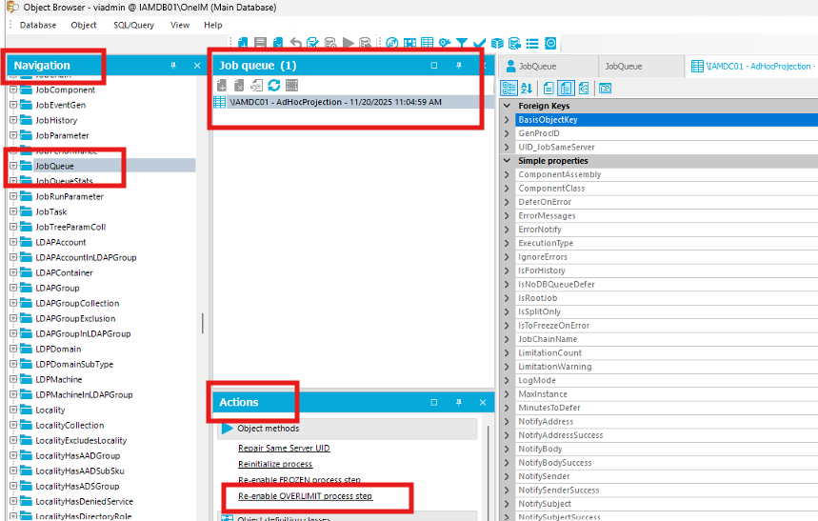Toggle the pin on Job queue panel
Viewport: 818px width, 521px height.
pyautogui.click(x=458, y=66)
